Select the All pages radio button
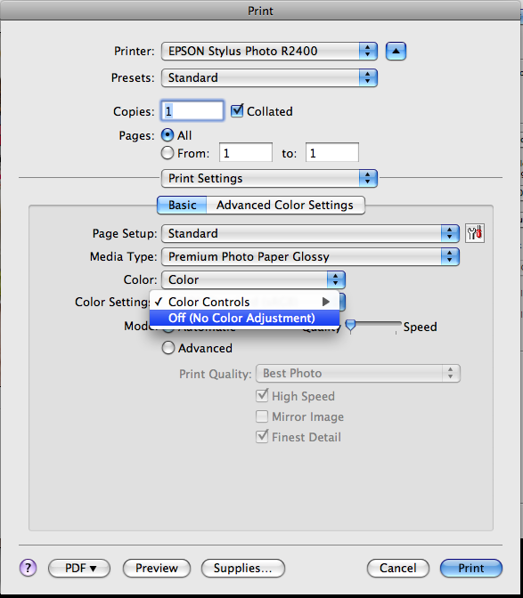Viewport: 523px width, 598px height. (x=168, y=135)
